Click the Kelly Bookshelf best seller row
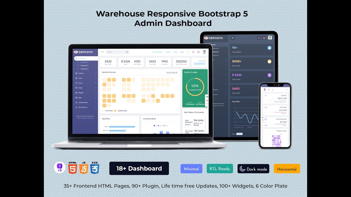 coord(194,122)
